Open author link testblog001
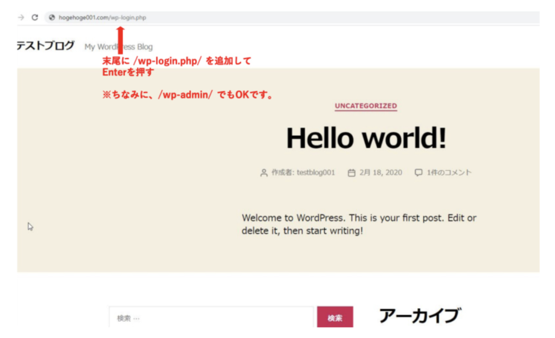Viewport: 555px width, 338px height. tap(316, 173)
